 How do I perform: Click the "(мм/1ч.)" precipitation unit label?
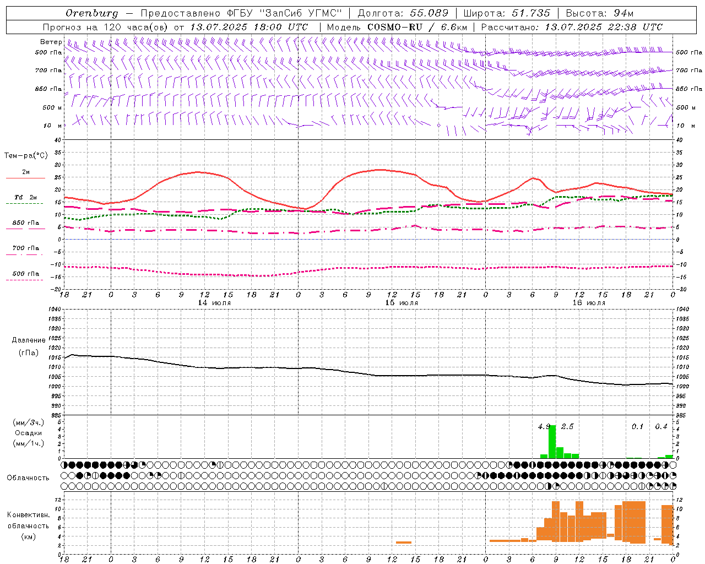pyautogui.click(x=29, y=443)
